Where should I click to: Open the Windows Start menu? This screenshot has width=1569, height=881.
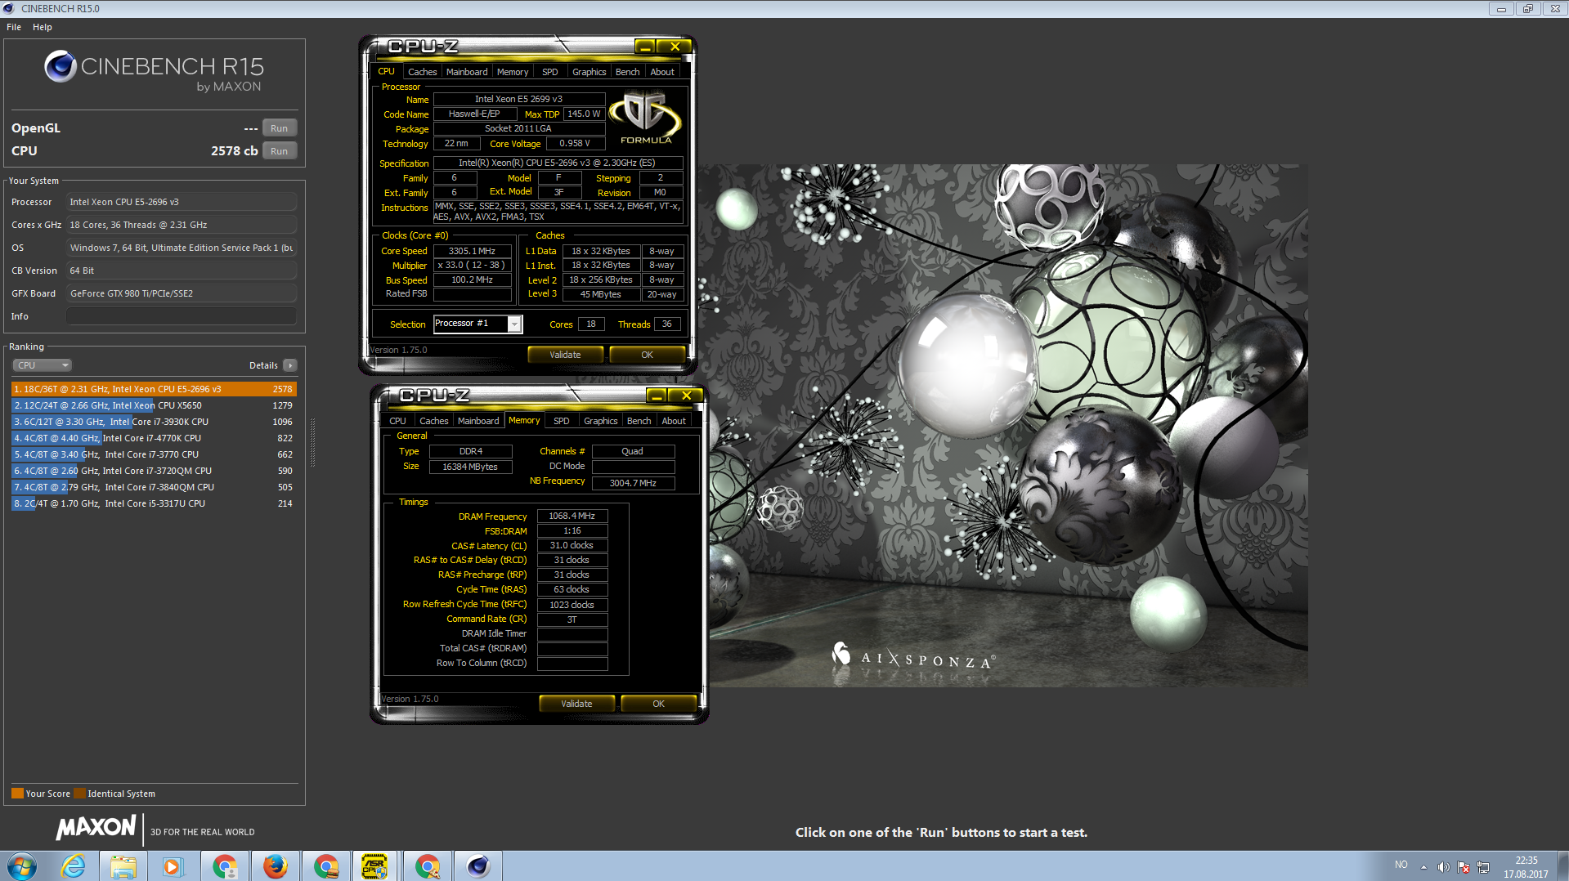(22, 866)
